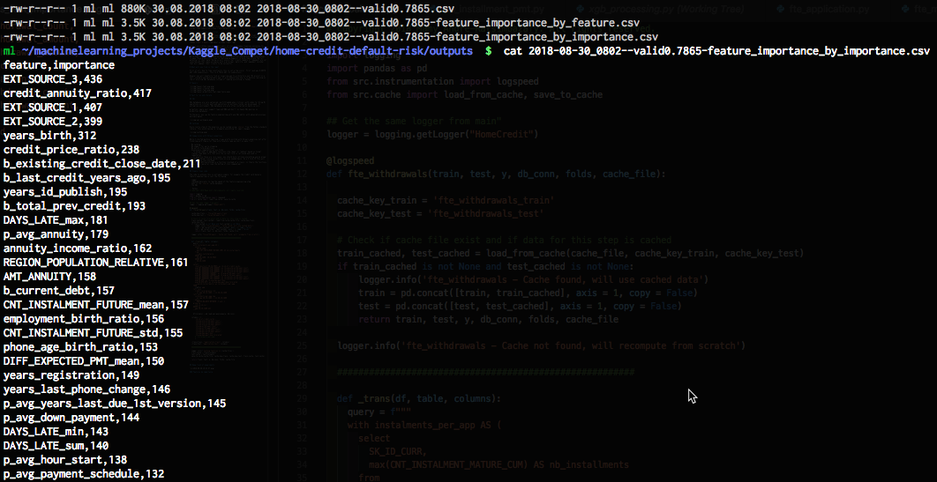Click the Cache found, will use cached data line

click(533, 280)
